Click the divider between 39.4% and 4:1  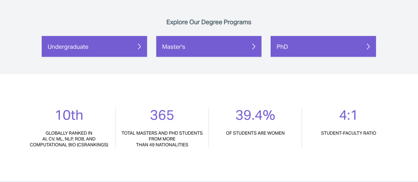(302, 127)
